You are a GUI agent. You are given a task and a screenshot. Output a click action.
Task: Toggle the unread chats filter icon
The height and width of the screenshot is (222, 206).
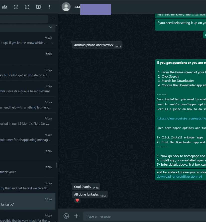[x=53, y=19]
